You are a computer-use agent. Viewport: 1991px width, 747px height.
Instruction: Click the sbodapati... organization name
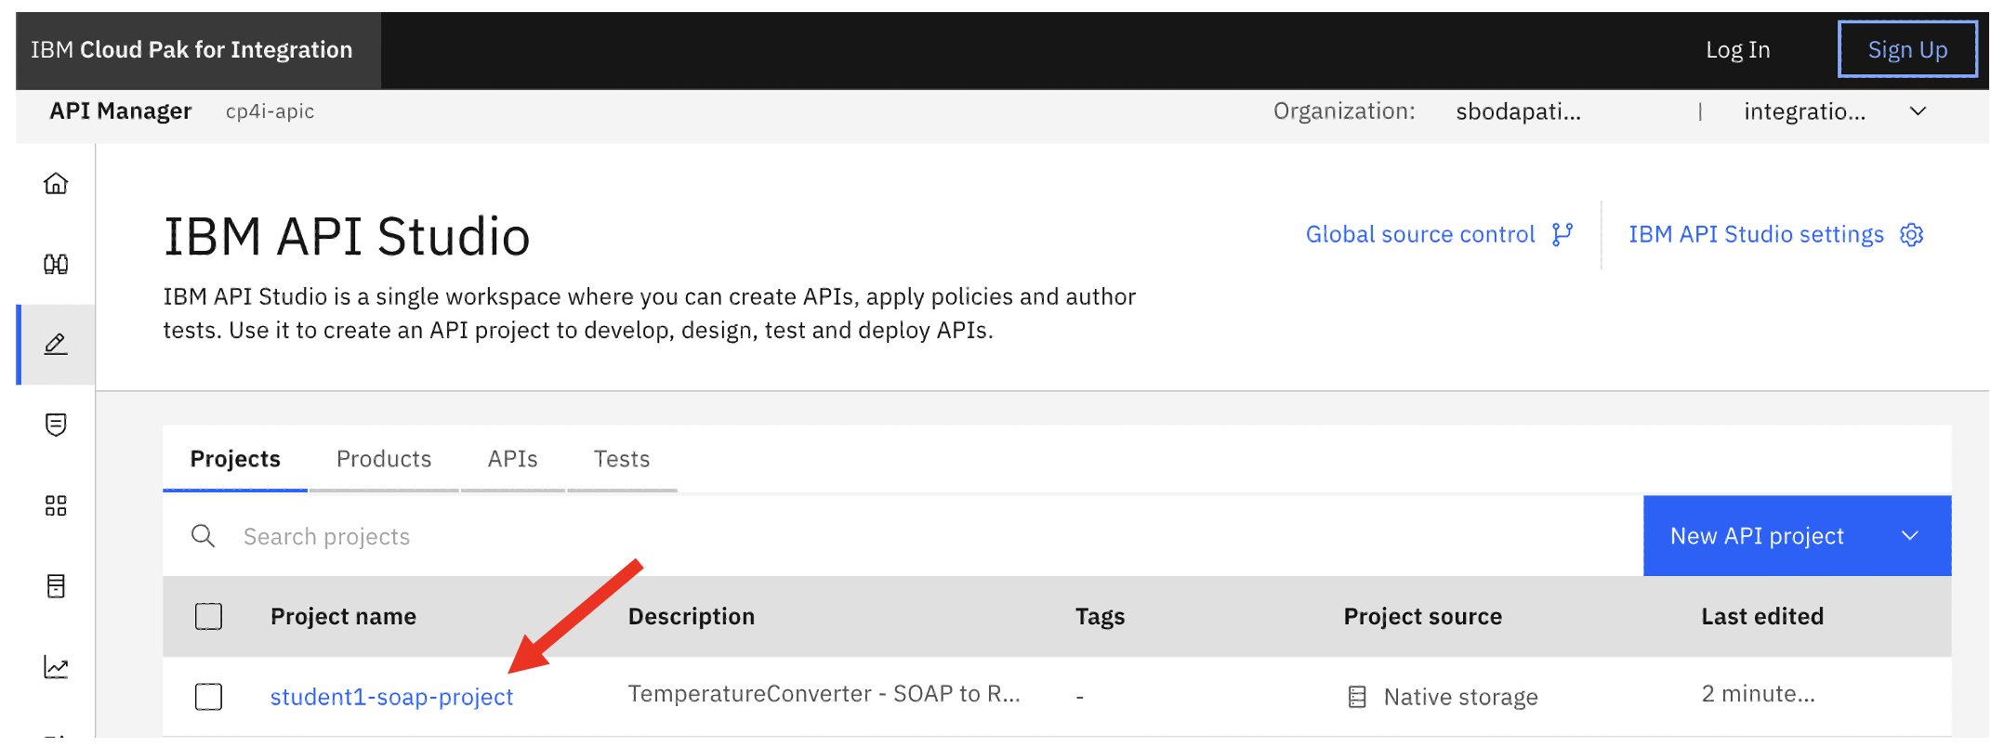coord(1518,111)
